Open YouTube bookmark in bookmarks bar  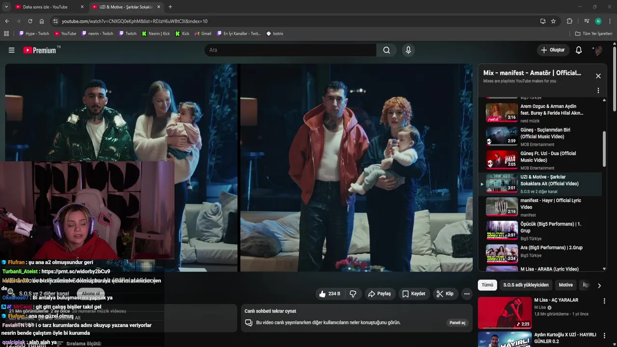(x=65, y=34)
